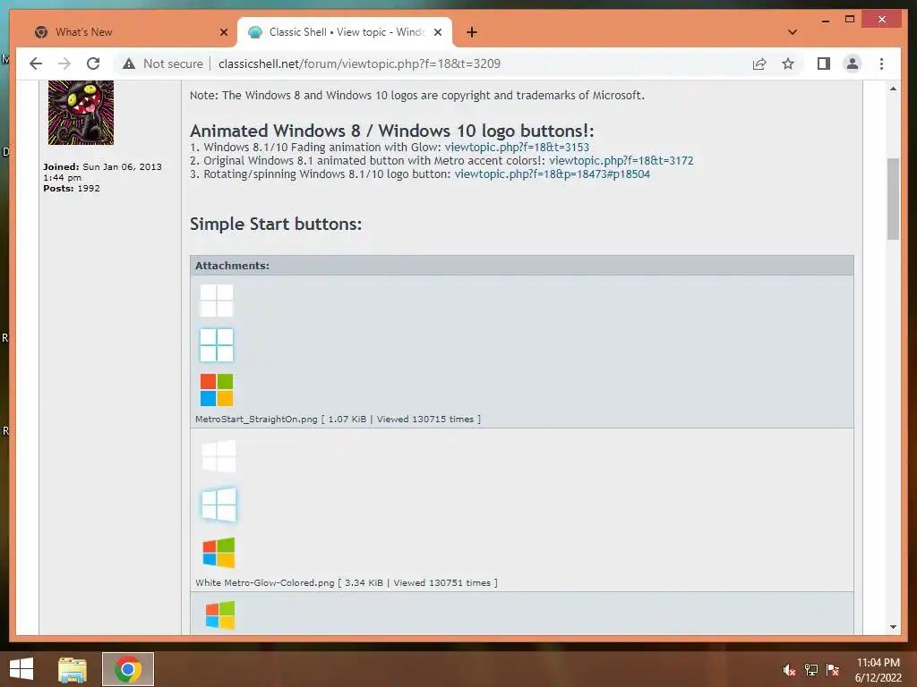Click the Attachments header label
The width and height of the screenshot is (917, 687).
[x=232, y=265]
